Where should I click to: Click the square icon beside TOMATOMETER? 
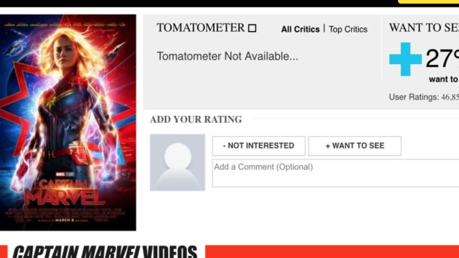click(252, 28)
